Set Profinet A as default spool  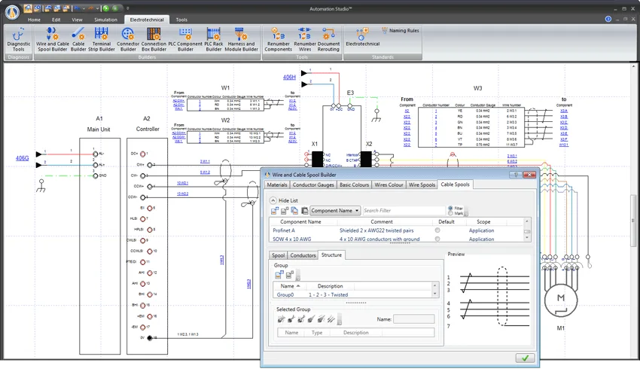[437, 230]
